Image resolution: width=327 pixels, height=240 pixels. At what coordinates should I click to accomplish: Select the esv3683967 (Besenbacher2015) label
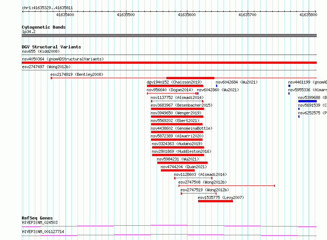[x=182, y=105]
